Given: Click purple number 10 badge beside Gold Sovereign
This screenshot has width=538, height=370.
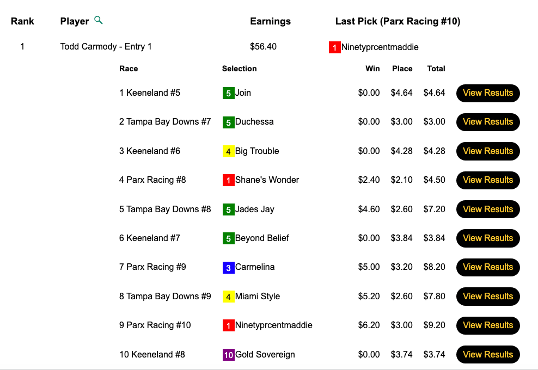Looking at the screenshot, I should point(228,355).
